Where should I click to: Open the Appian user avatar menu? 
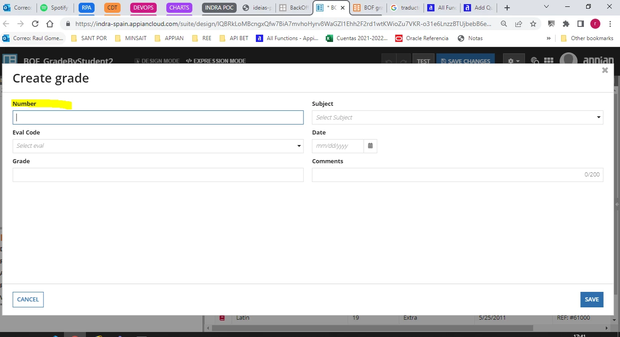pos(569,59)
